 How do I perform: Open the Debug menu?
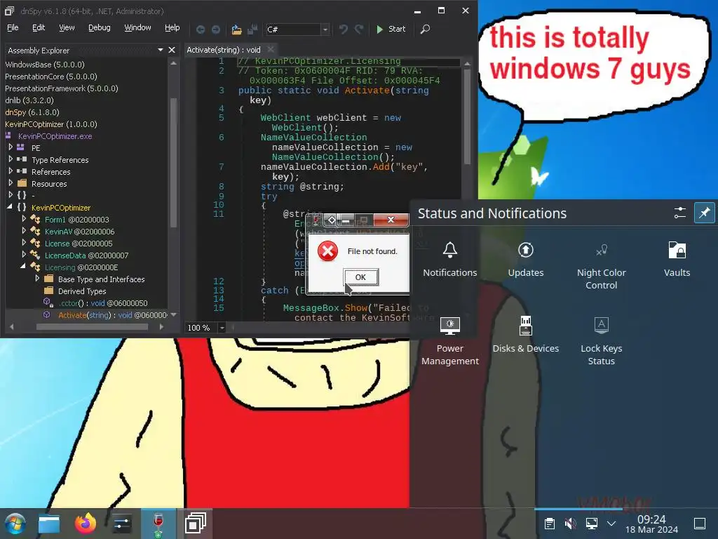click(x=100, y=27)
